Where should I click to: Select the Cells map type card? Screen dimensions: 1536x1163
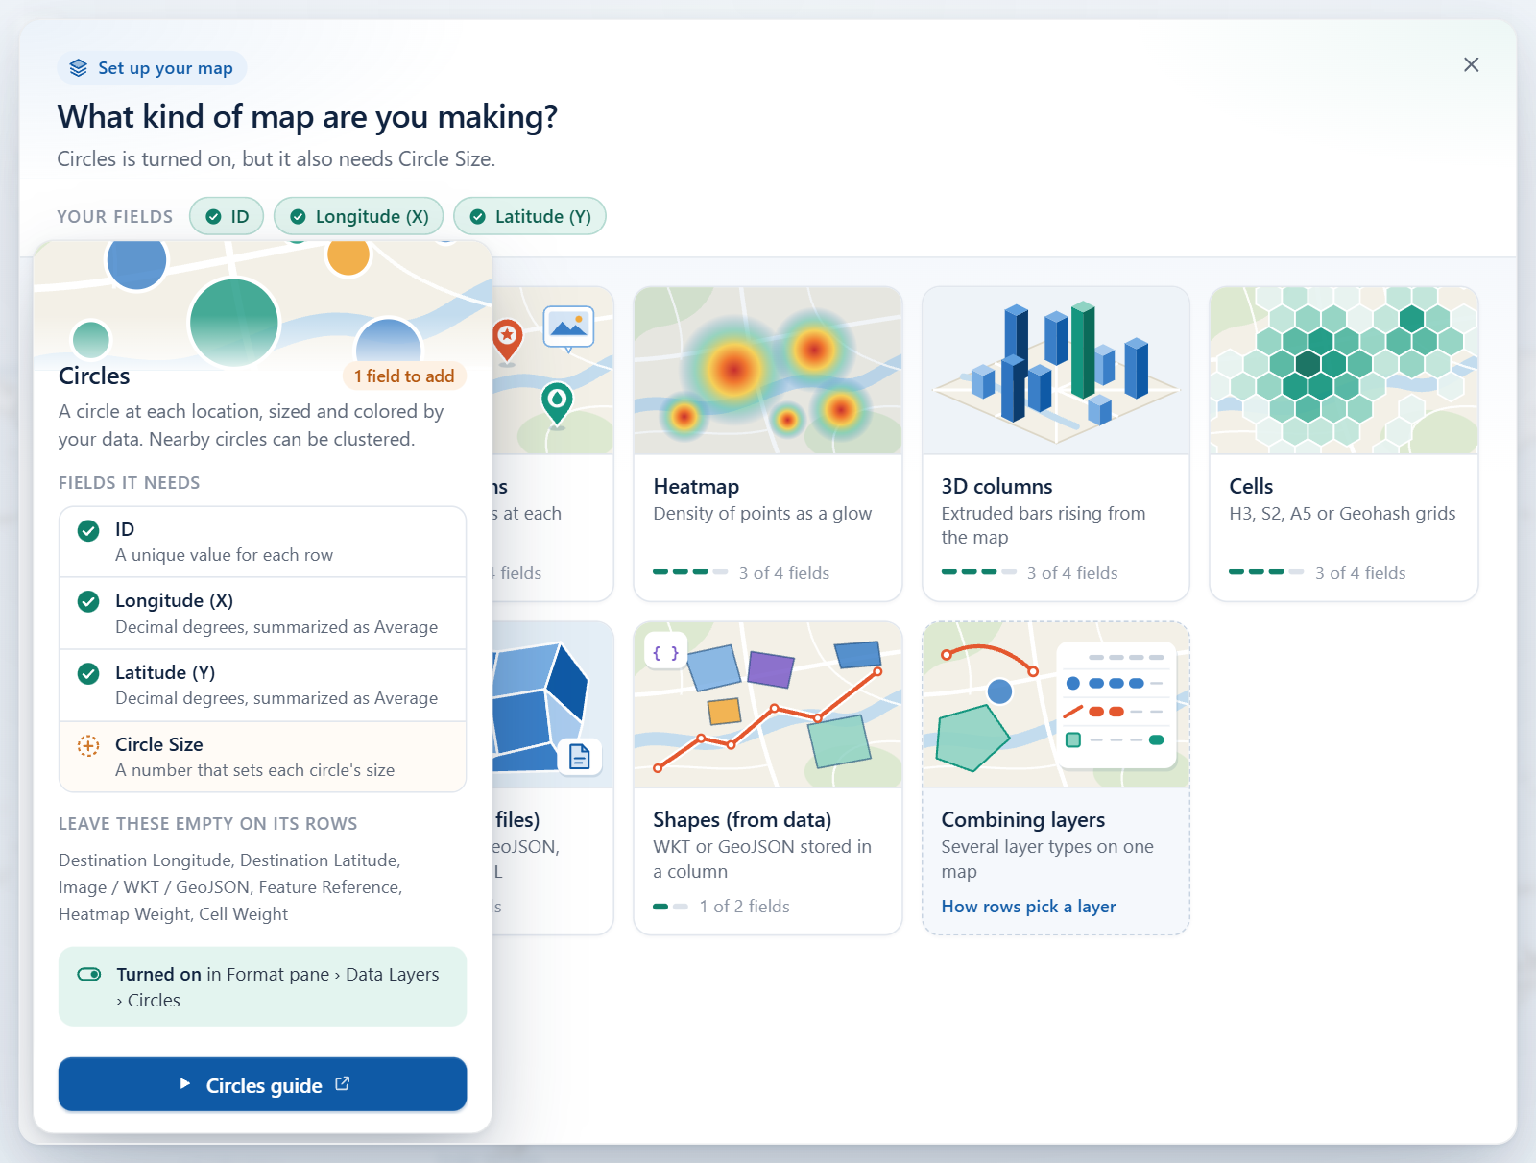[x=1344, y=444]
